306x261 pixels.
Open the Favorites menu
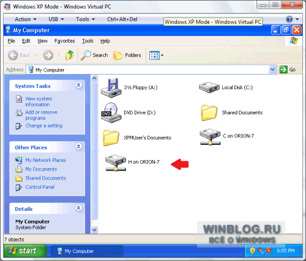click(x=64, y=41)
